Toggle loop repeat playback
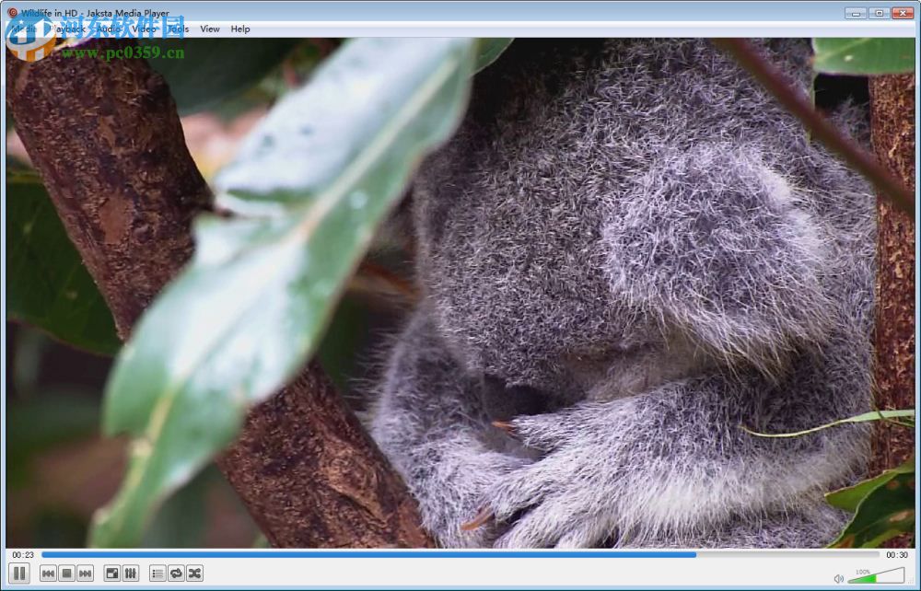Image resolution: width=921 pixels, height=591 pixels. [177, 573]
